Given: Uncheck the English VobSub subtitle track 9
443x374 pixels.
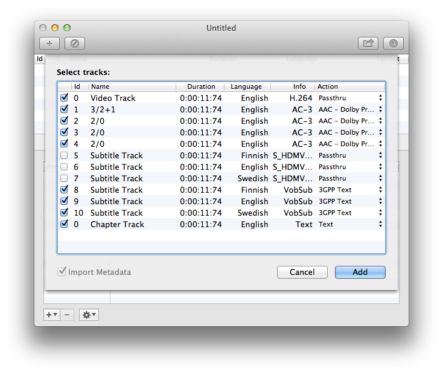Looking at the screenshot, I should (x=64, y=201).
